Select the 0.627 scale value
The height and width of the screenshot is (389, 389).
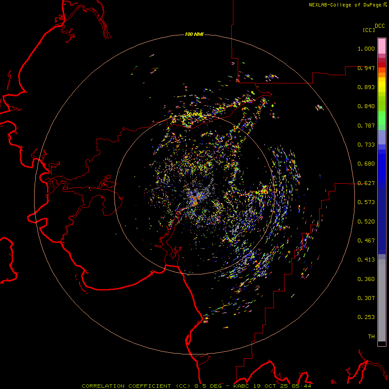(366, 183)
